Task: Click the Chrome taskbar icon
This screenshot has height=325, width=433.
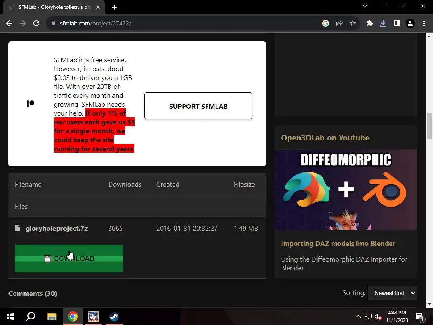Action: point(73,317)
